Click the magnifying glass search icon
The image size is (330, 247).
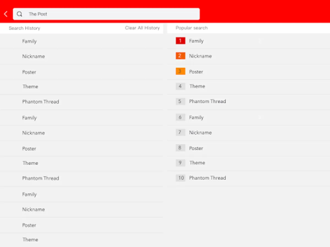(x=19, y=14)
